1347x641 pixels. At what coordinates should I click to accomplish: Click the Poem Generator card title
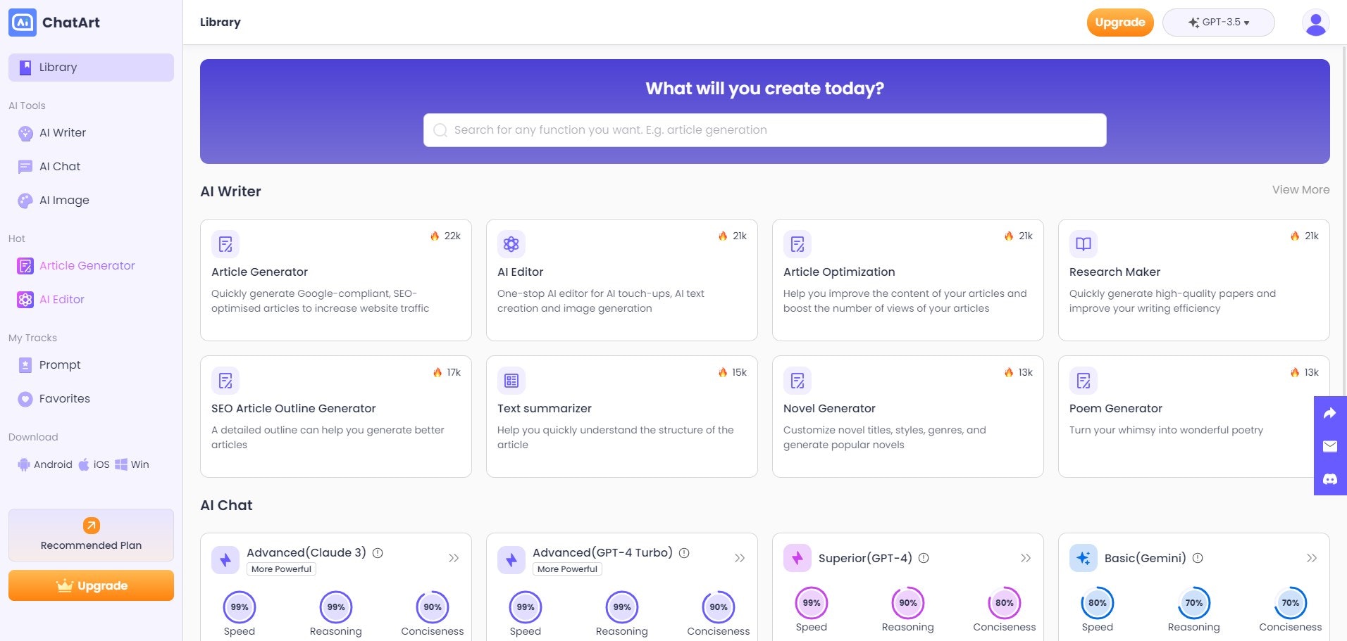tap(1116, 409)
